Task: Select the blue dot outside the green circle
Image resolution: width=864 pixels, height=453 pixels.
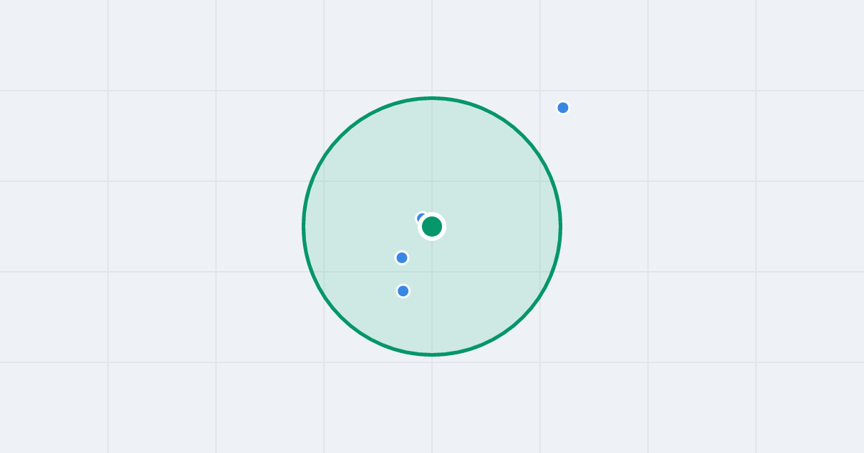Action: click(x=563, y=108)
